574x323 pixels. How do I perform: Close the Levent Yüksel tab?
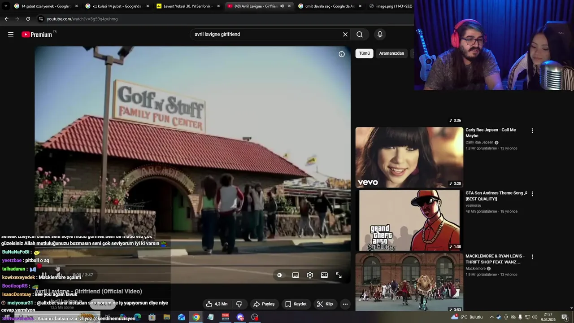coord(218,6)
